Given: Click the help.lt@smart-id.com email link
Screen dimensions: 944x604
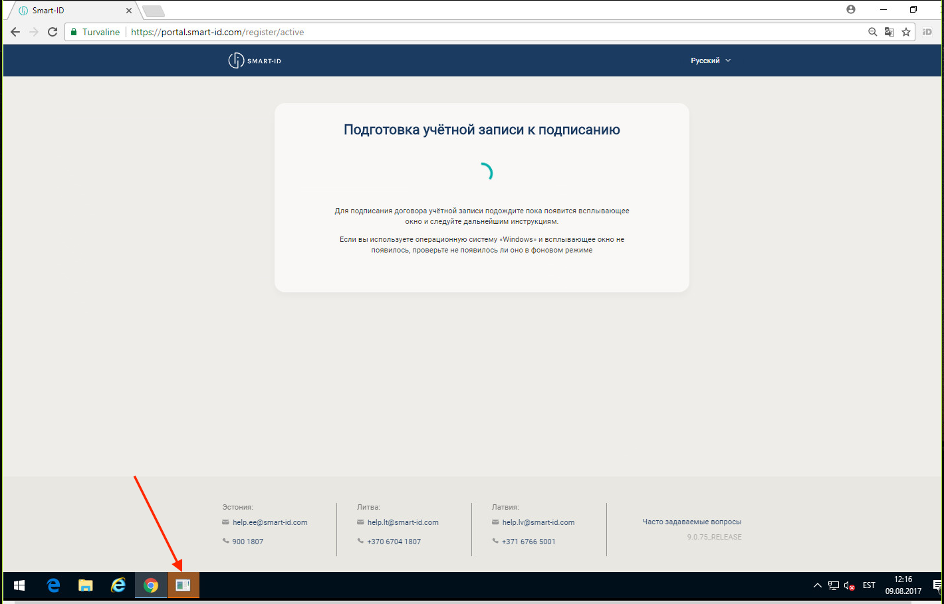Looking at the screenshot, I should tap(402, 522).
